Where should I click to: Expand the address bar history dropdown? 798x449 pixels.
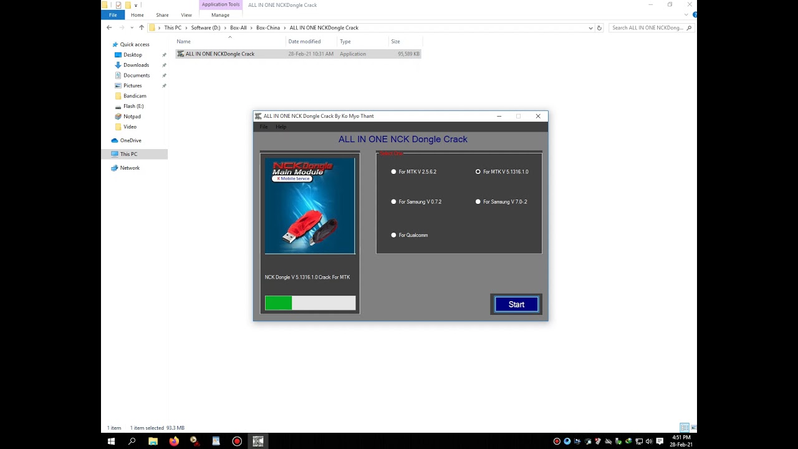pyautogui.click(x=590, y=27)
